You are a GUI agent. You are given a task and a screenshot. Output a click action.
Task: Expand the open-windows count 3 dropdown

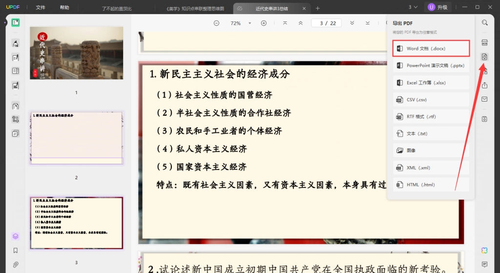(x=413, y=7)
